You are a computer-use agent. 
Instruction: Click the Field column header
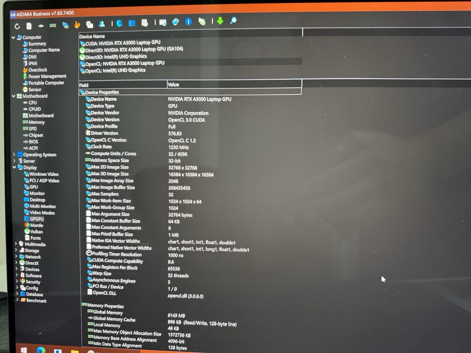(x=123, y=85)
